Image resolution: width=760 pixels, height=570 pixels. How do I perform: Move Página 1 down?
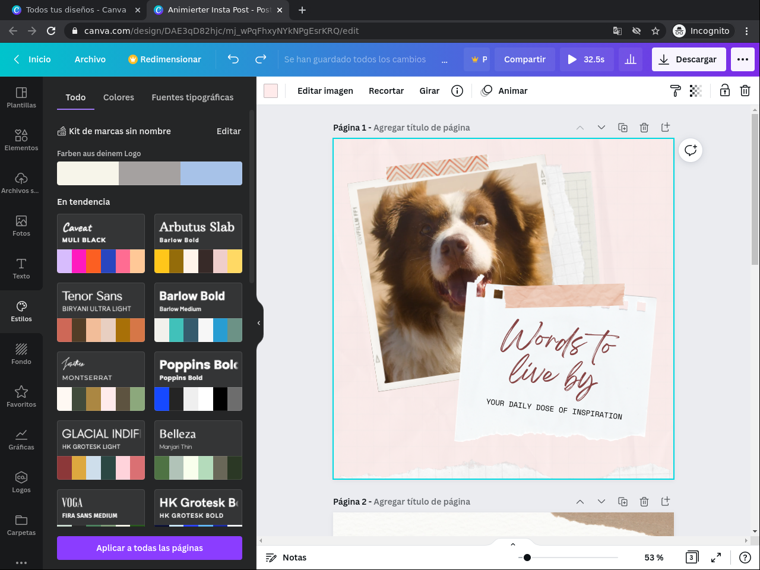click(601, 128)
